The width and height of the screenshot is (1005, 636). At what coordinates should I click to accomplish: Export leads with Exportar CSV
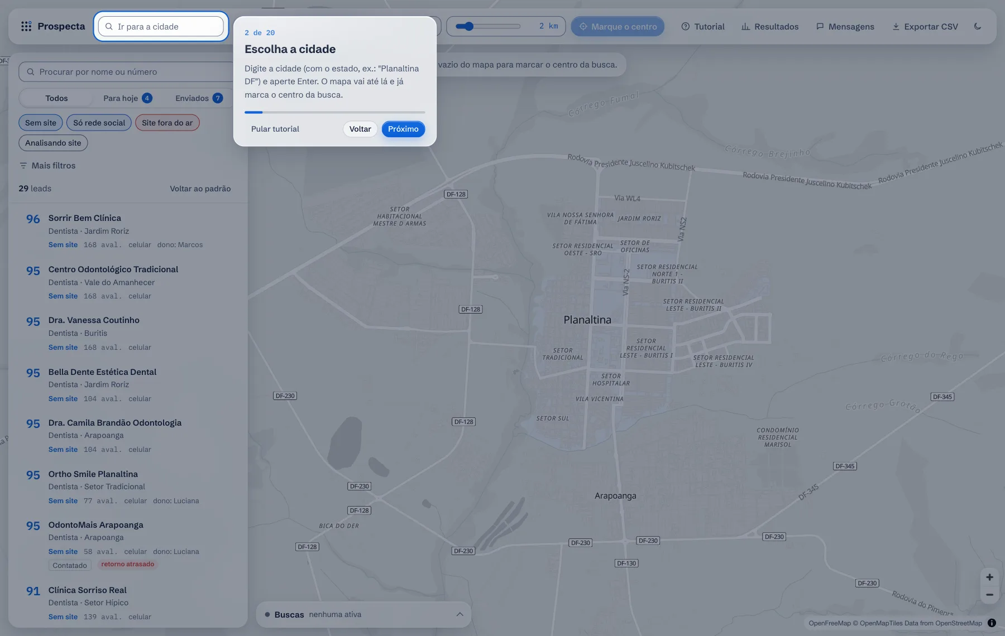(925, 26)
